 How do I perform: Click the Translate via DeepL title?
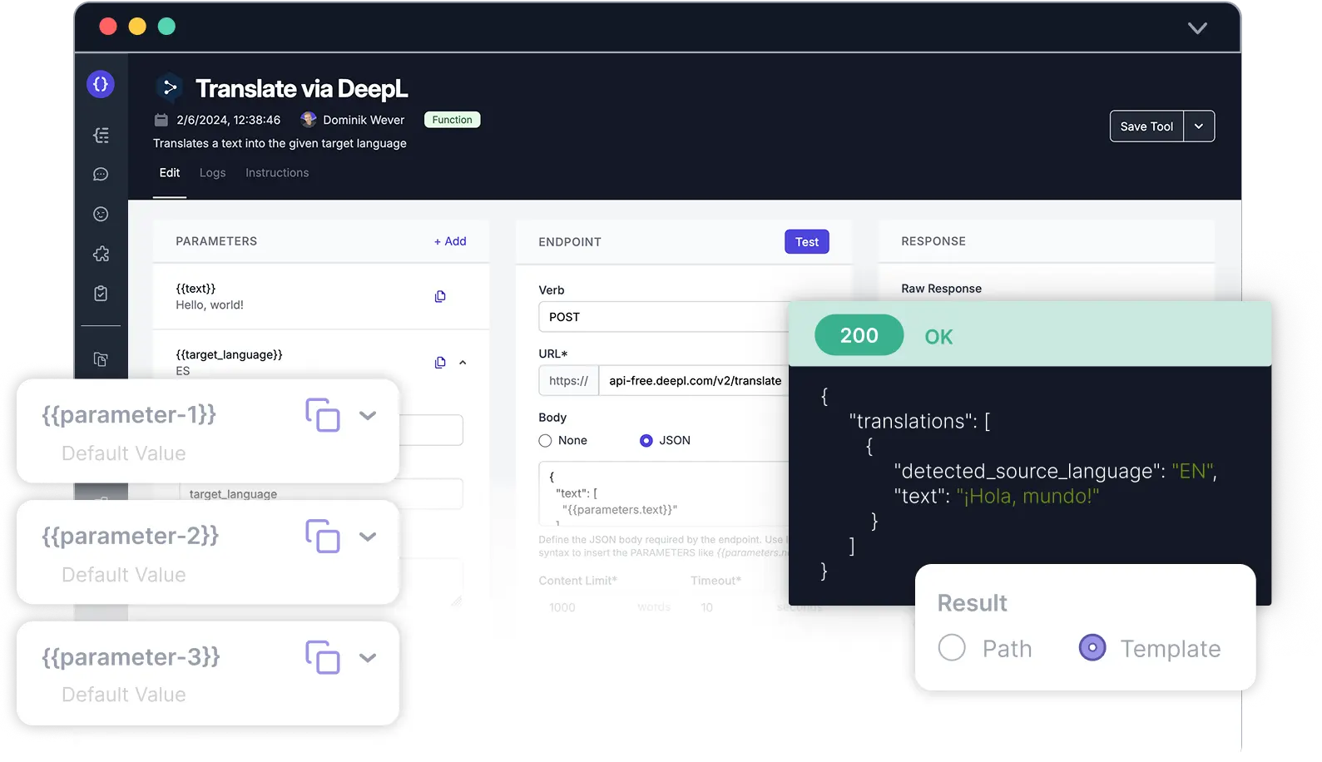tap(301, 88)
